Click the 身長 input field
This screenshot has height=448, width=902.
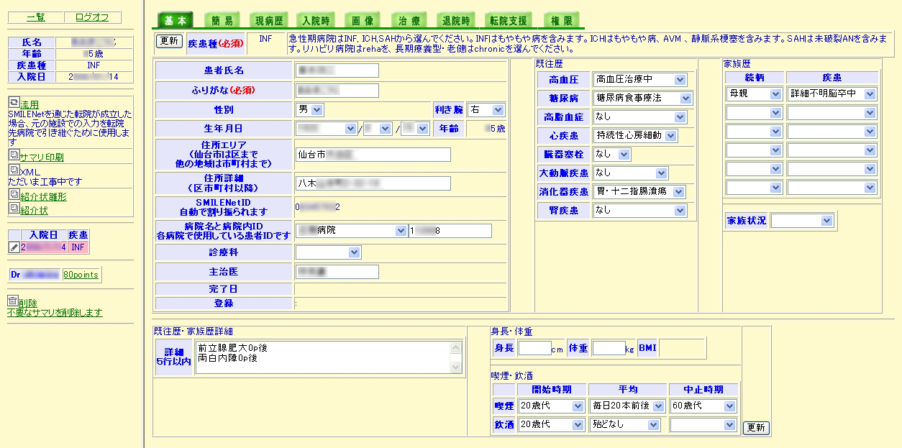[x=534, y=348]
